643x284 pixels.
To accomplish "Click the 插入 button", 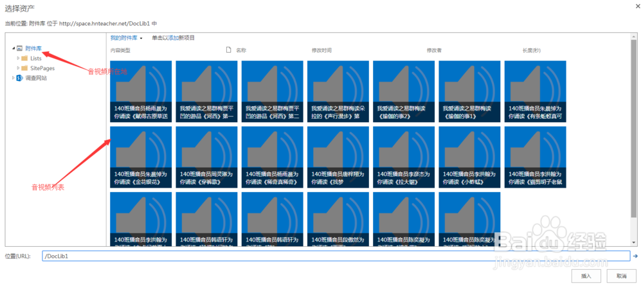I will [586, 276].
